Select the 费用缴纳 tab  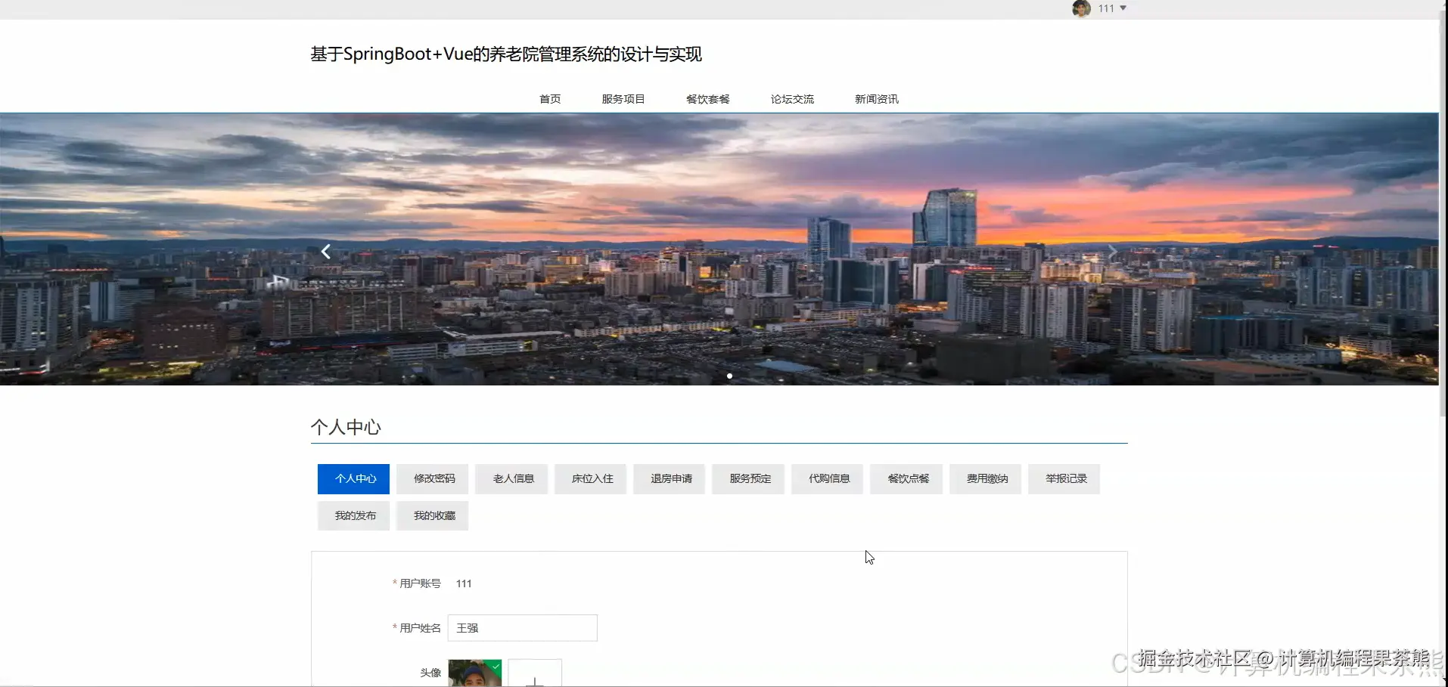tap(985, 478)
